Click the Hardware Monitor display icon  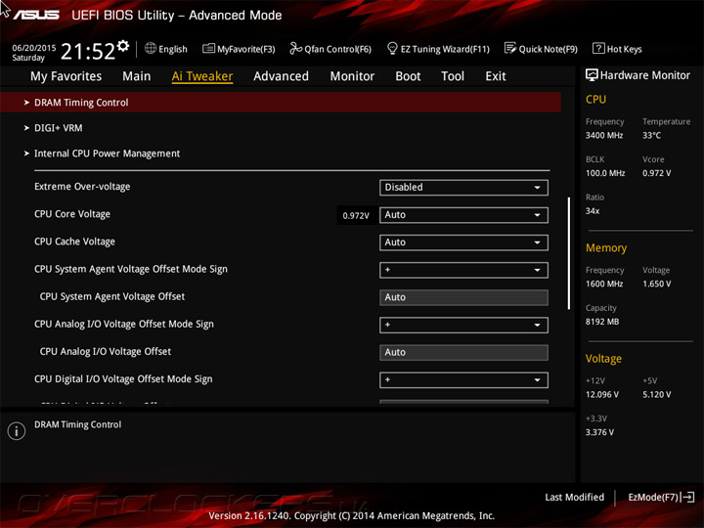pyautogui.click(x=592, y=75)
